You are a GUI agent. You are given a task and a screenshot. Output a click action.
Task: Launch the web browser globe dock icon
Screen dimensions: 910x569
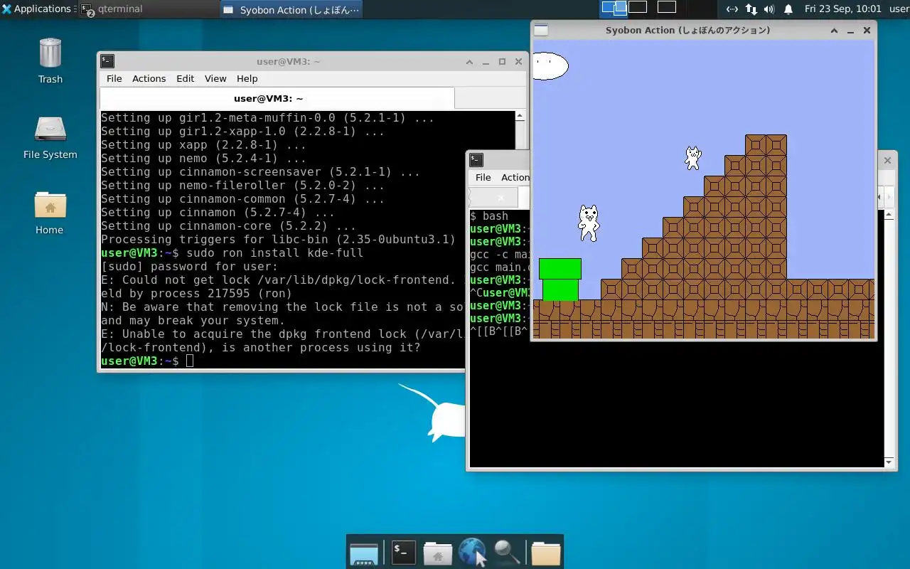coord(472,552)
